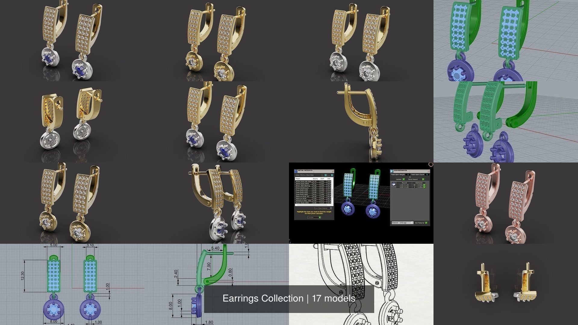Click the 7.90 dimension label
The width and height of the screenshot is (578, 325).
click(209, 266)
